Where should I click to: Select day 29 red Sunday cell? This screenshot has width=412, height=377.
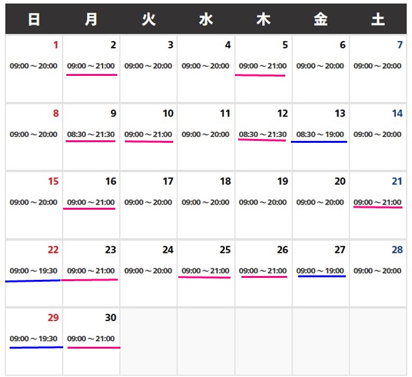pyautogui.click(x=33, y=340)
